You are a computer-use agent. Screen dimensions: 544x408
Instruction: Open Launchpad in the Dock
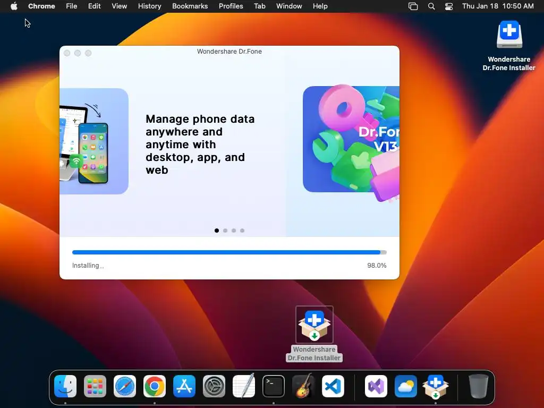click(x=95, y=386)
